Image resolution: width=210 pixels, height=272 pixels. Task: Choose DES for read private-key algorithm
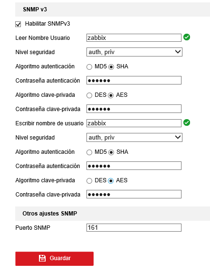(89, 95)
